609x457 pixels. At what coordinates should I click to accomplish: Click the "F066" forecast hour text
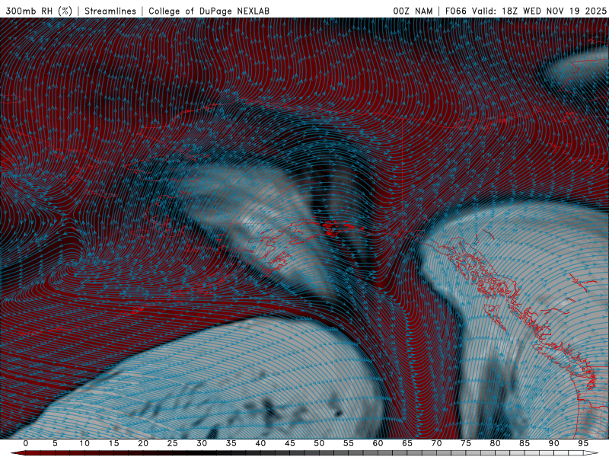coord(455,11)
